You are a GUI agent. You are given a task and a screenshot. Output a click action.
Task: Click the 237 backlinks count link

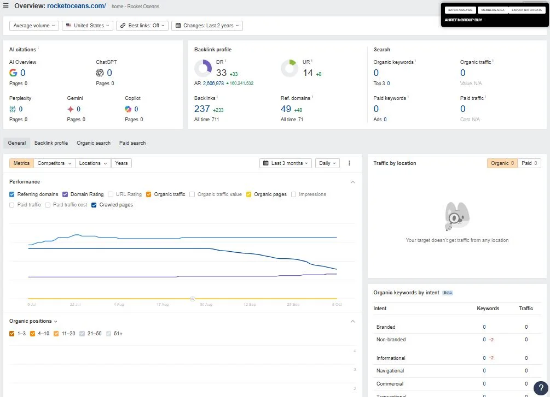click(202, 109)
